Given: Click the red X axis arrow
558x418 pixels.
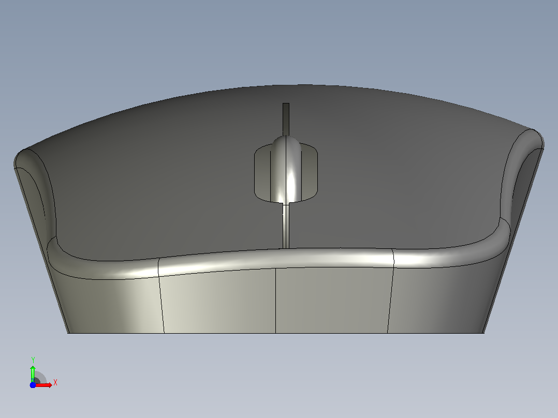Looking at the screenshot, I should 44,385.
